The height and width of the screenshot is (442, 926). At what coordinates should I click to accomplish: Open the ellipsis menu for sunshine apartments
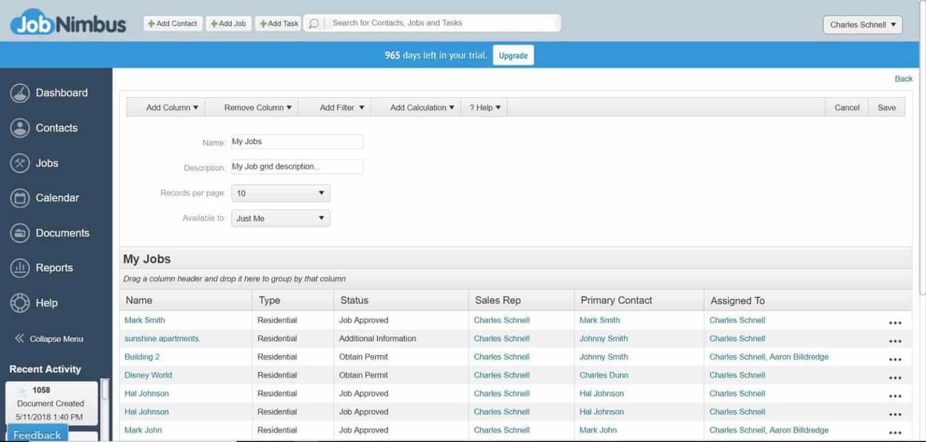894,341
